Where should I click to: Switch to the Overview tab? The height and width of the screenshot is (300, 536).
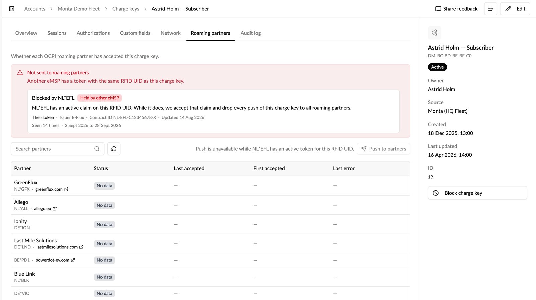point(26,33)
